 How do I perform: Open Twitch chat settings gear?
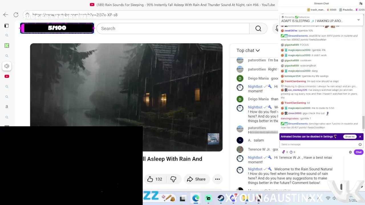pos(350,152)
